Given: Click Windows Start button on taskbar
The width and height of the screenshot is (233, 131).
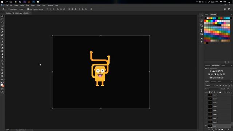Looking at the screenshot, I should click(2, 2).
